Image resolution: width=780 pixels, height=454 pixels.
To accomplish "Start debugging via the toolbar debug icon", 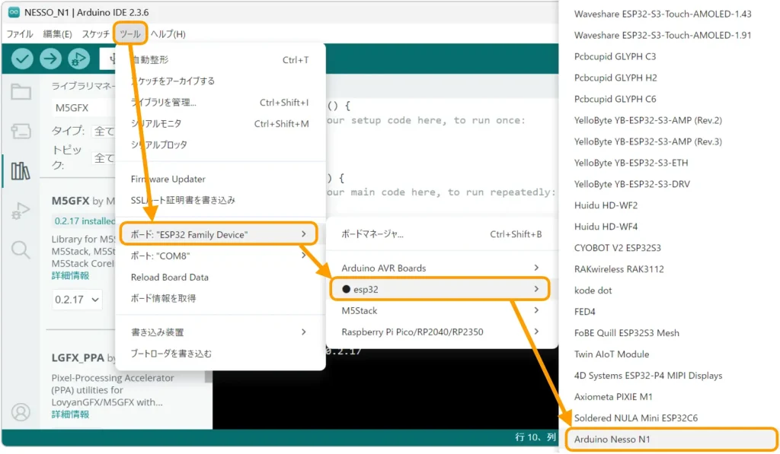I will [78, 58].
